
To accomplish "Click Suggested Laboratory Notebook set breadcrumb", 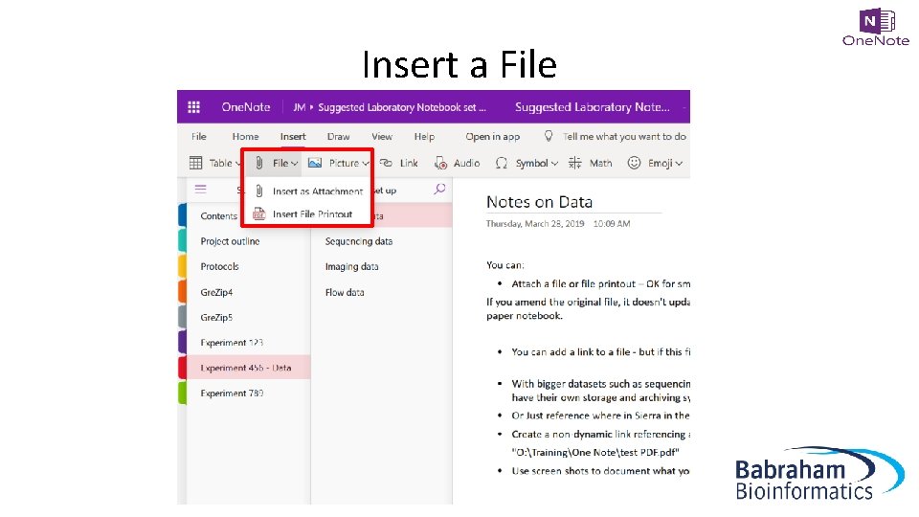I will [401, 107].
